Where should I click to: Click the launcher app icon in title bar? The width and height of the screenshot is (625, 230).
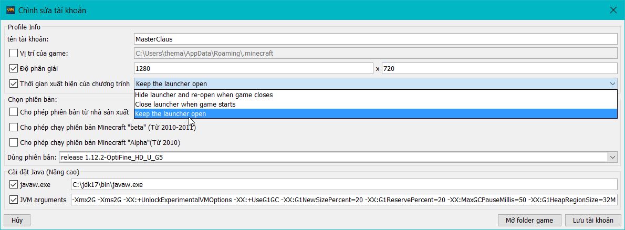[x=11, y=10]
